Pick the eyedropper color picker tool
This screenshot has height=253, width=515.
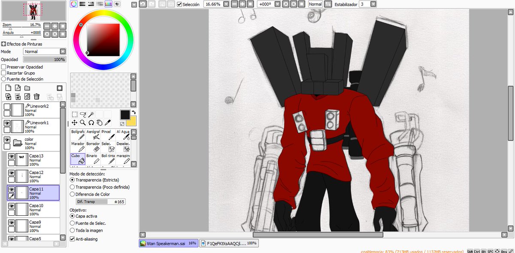(108, 122)
